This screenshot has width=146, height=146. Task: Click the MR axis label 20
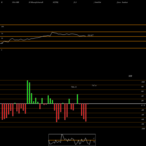tap(142, 101)
